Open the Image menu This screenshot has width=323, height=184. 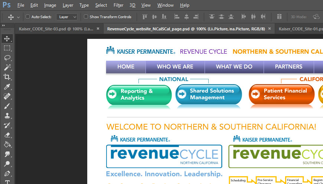click(x=50, y=5)
